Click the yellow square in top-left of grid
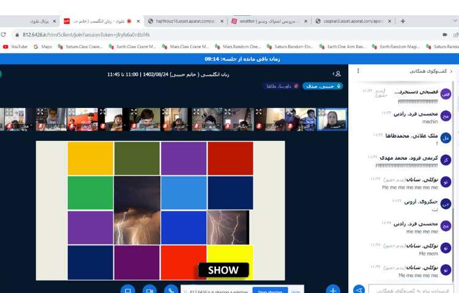Viewport: 459px width, 293px height. tap(90, 158)
